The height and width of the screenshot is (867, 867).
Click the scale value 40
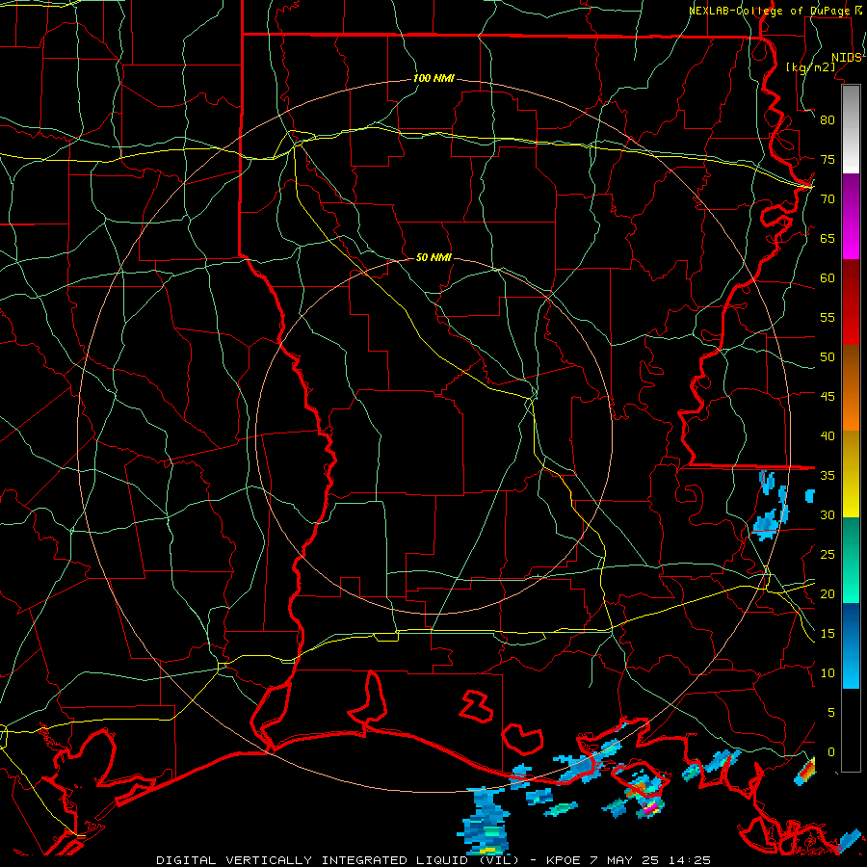828,435
